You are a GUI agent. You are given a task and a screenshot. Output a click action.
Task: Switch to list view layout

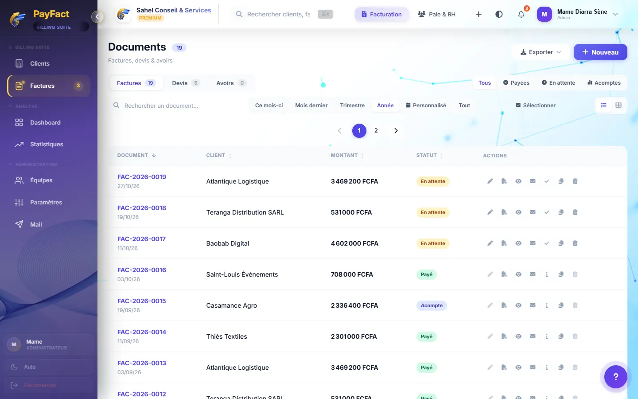pos(603,105)
